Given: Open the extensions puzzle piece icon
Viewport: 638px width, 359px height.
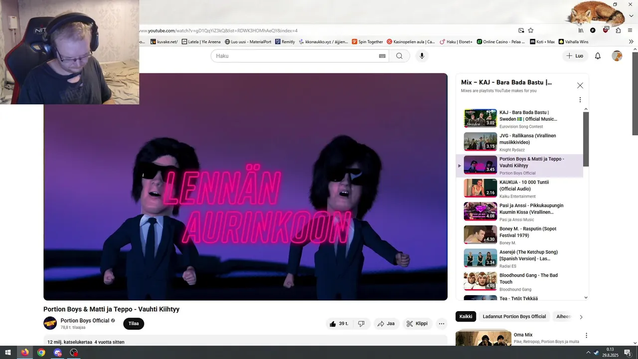Looking at the screenshot, I should point(618,30).
